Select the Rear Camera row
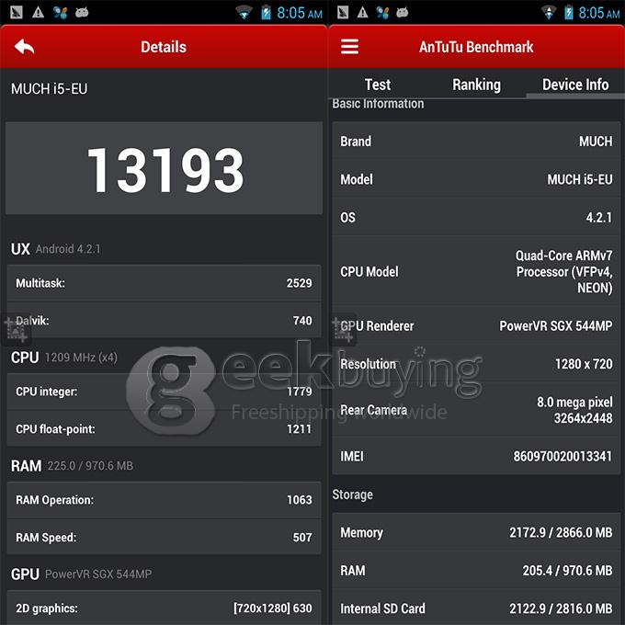This screenshot has height=625, width=625. [476, 410]
